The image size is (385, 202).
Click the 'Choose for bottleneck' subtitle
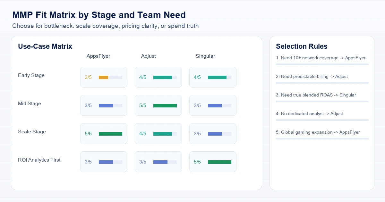[105, 26]
